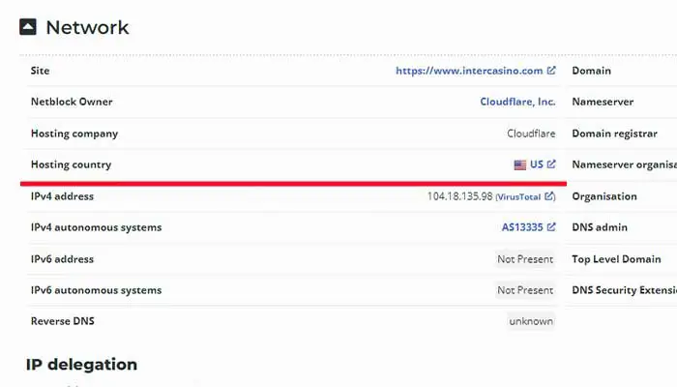Screen dimensions: 677x387
Task: Click the US flag icon
Action: [520, 164]
